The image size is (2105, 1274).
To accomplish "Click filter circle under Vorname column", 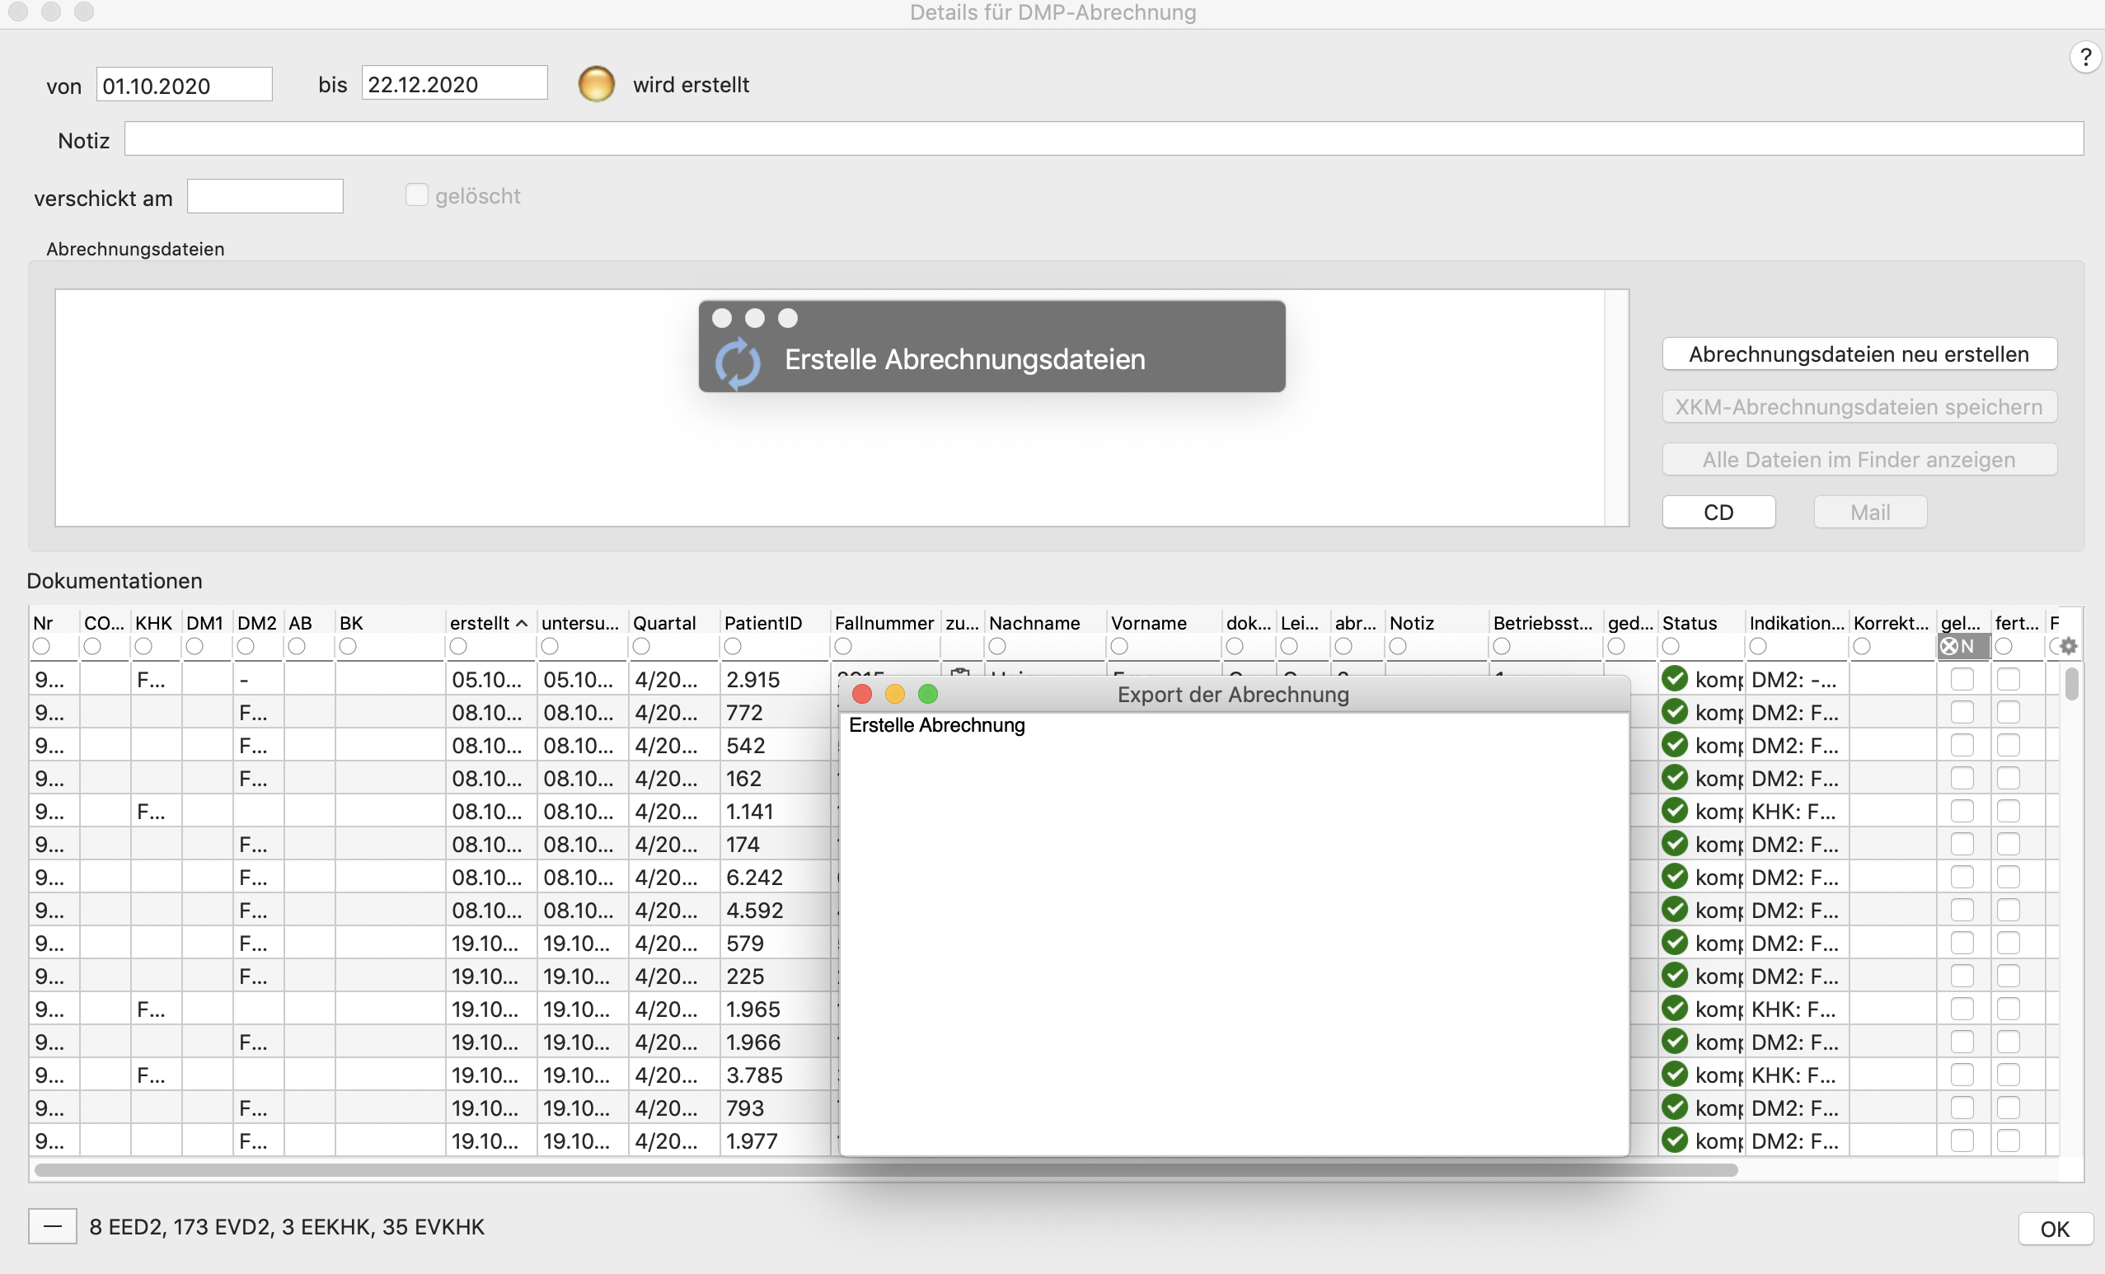I will pyautogui.click(x=1120, y=646).
